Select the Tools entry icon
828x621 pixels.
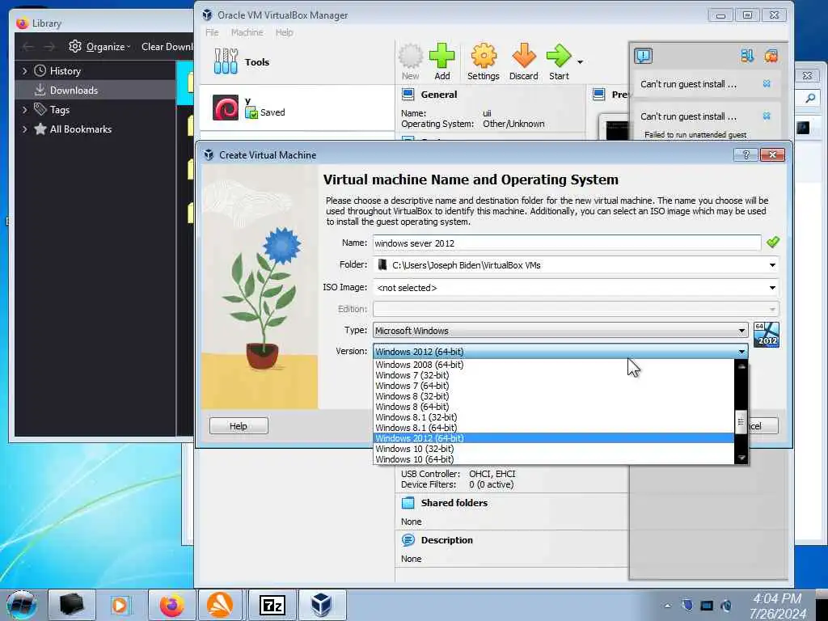pyautogui.click(x=226, y=61)
